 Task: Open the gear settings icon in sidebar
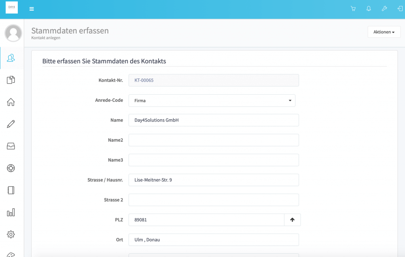point(11,234)
